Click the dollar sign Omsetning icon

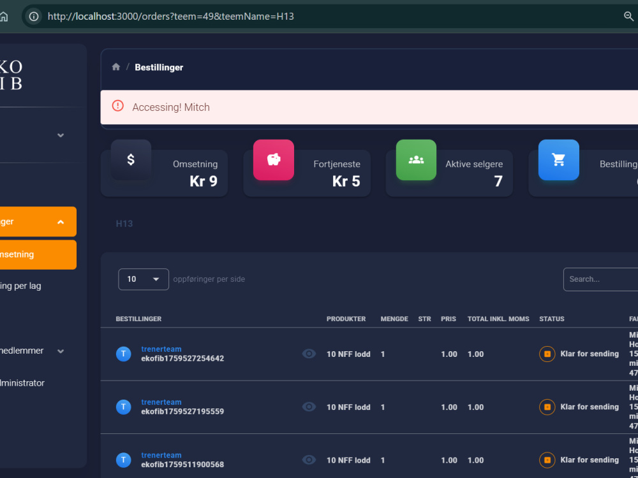click(x=131, y=160)
